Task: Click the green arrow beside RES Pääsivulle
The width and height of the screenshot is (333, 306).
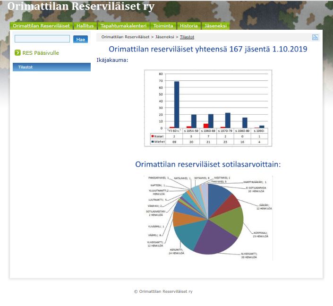Action: (x=17, y=53)
